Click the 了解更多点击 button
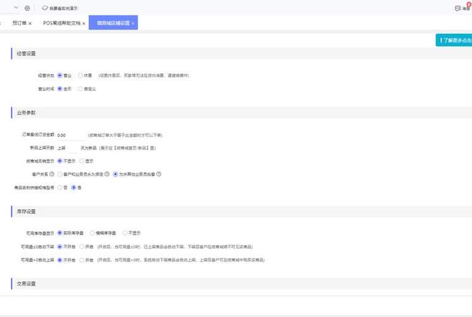The height and width of the screenshot is (317, 472). coord(454,40)
